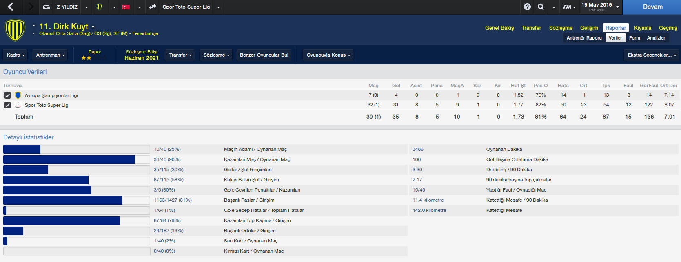Expand the dropdown arrow next to search
681x262 pixels.
pos(554,7)
